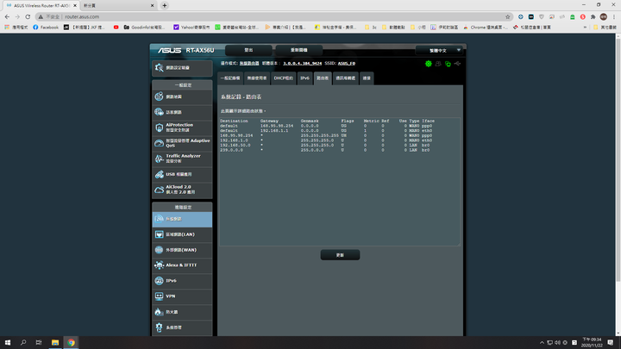The image size is (621, 349).
Task: Open Traffic Analyzer in the sidebar
Action: click(x=182, y=159)
